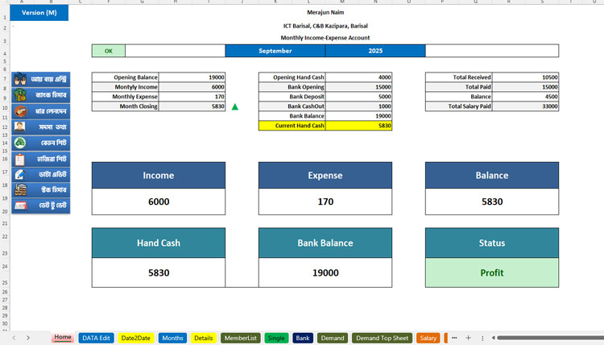The width and height of the screenshot is (604, 345).
Task: Select the Bank CashOut value 1000
Action: pyautogui.click(x=358, y=106)
